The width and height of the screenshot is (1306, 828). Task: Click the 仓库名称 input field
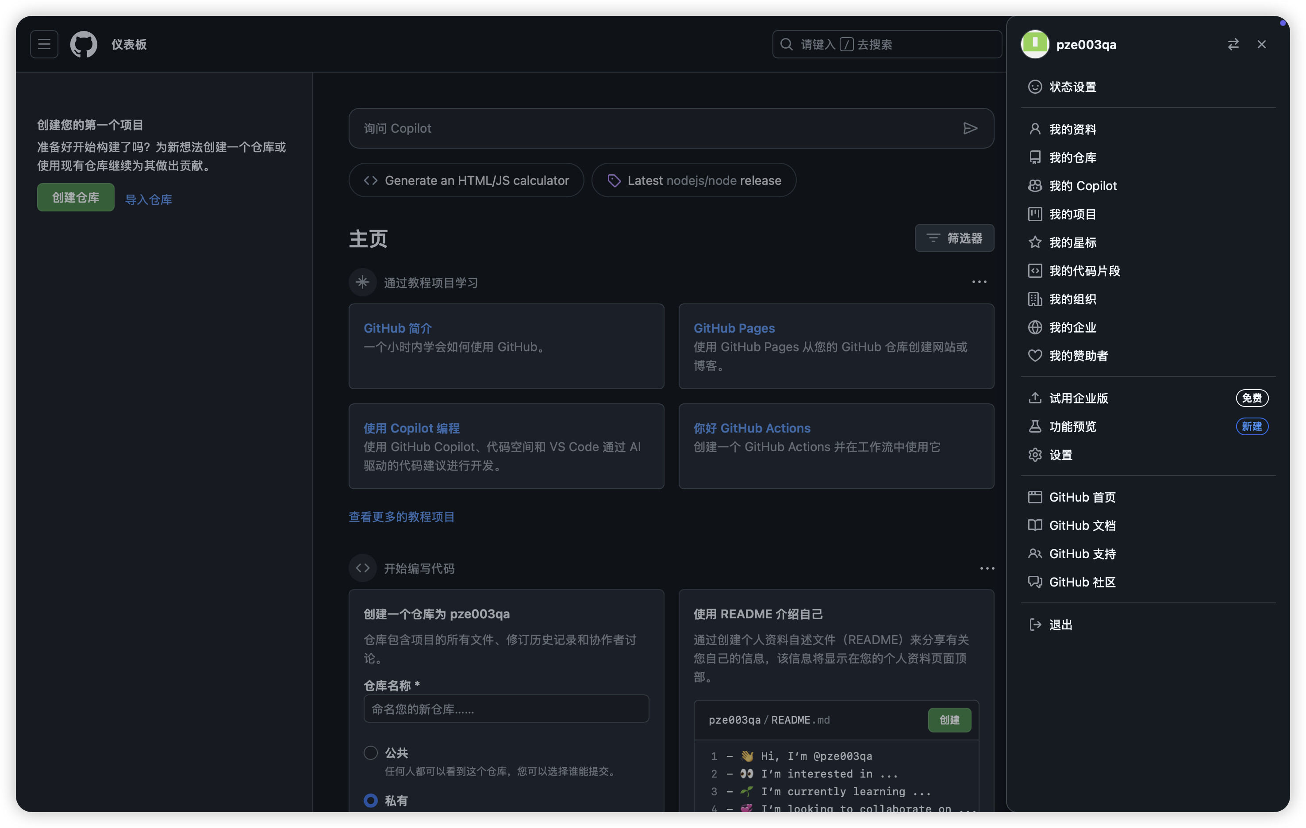[x=506, y=709]
